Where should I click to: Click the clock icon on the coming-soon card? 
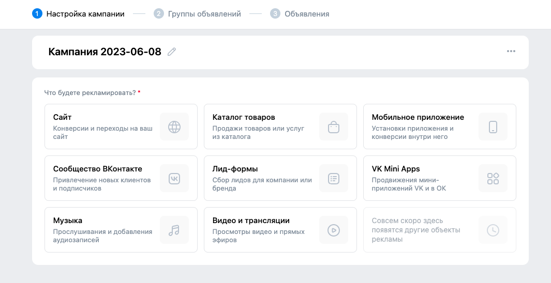(493, 230)
